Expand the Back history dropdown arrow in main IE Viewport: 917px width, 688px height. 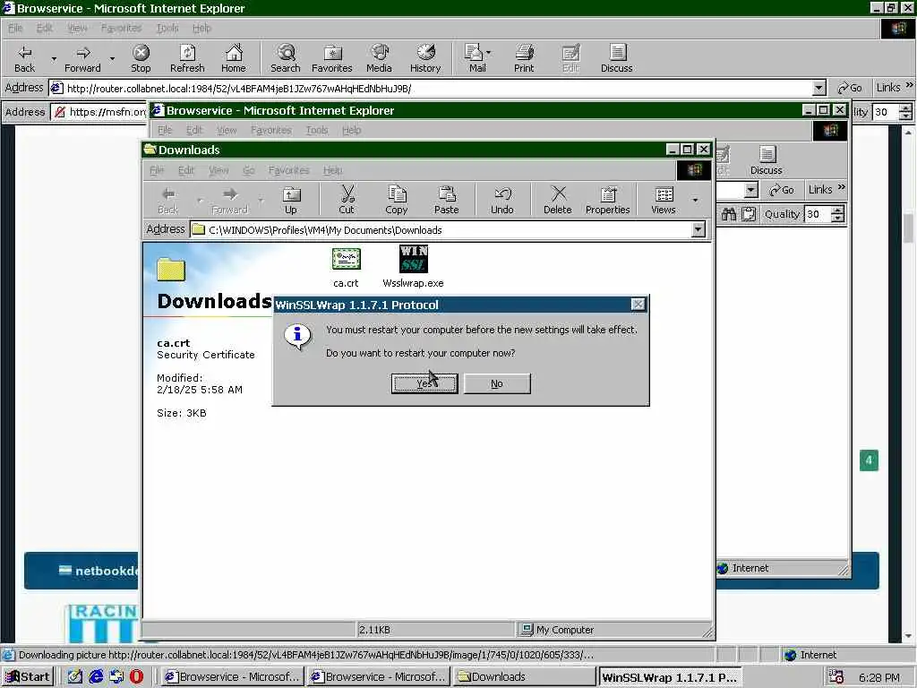[54, 58]
